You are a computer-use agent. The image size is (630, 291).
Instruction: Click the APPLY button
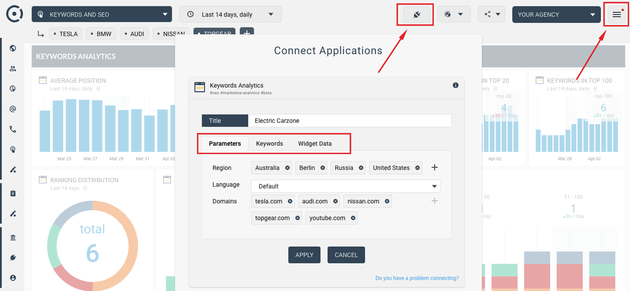click(304, 255)
